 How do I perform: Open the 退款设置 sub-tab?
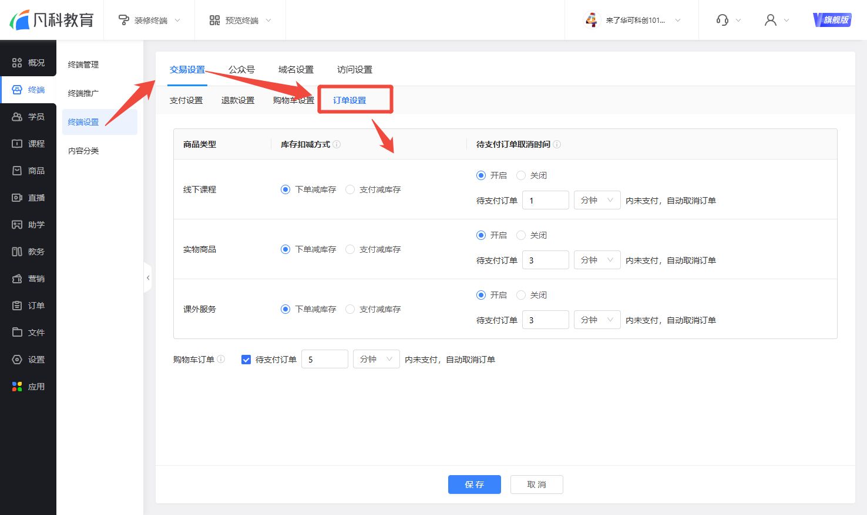[x=237, y=100]
